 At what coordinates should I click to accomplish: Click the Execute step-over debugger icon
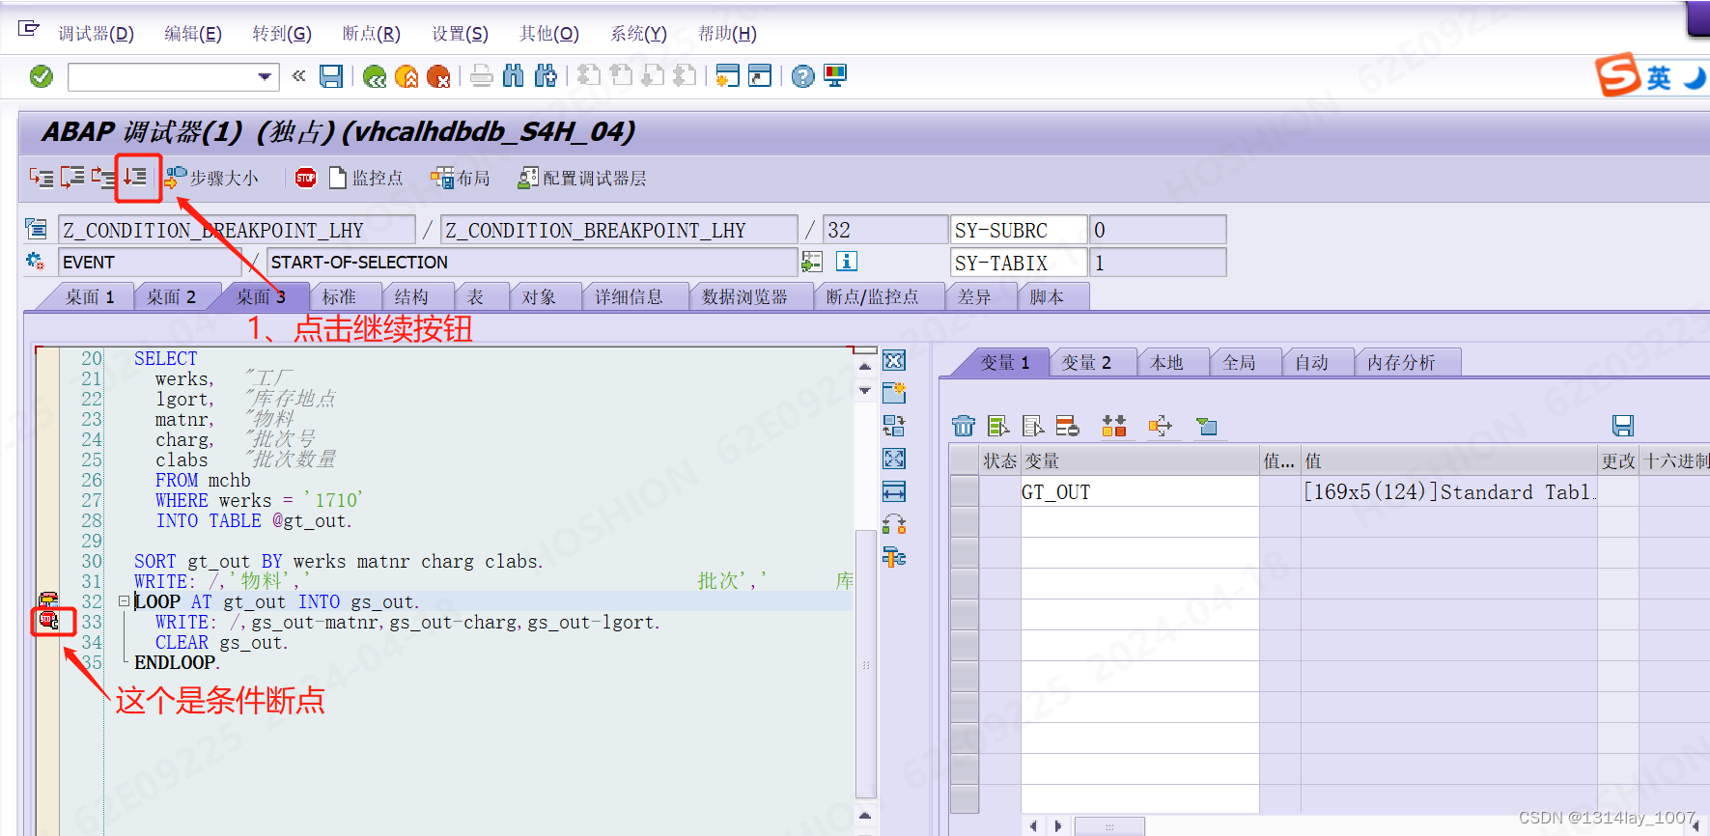(x=72, y=178)
